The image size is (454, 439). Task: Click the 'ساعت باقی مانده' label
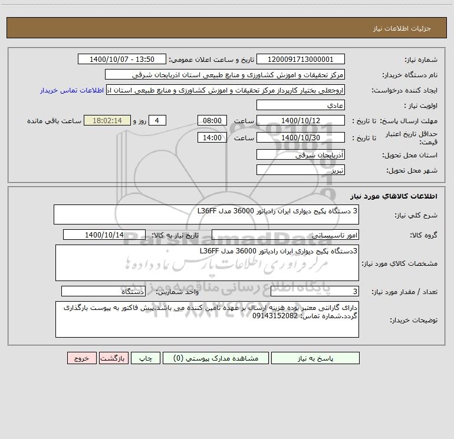pyautogui.click(x=54, y=121)
